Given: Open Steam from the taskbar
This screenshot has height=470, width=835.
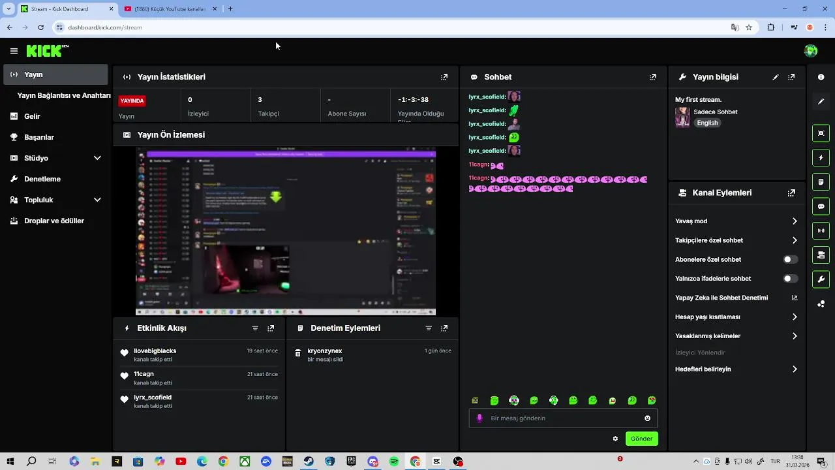Looking at the screenshot, I should point(309,462).
